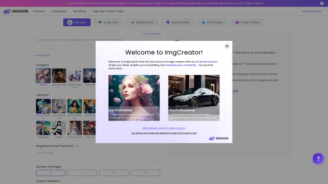Viewport: 328px width, 184px height.
Task: Click the Swap Anything tab icon
Action: point(168,23)
